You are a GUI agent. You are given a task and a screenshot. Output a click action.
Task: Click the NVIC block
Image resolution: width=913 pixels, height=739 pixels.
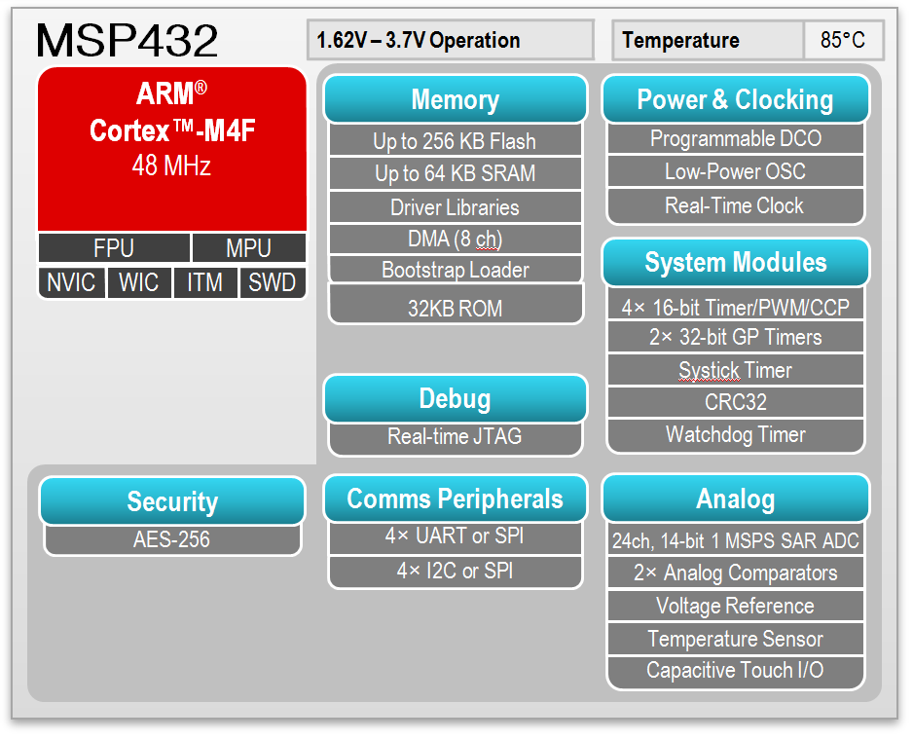coord(72,282)
